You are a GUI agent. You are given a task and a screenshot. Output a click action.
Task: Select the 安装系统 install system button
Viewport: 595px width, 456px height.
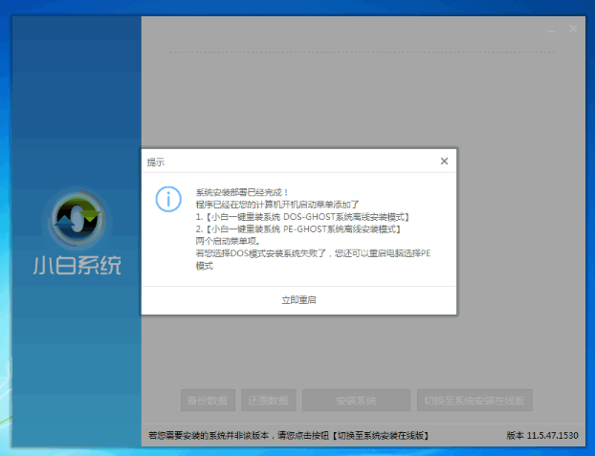[x=356, y=400]
